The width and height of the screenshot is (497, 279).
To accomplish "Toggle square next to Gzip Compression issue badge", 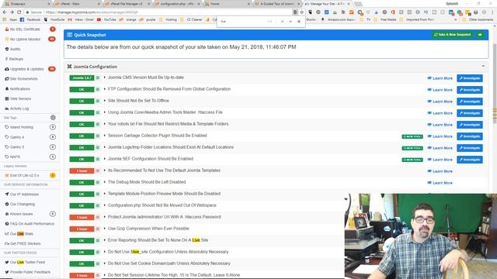I will click(x=98, y=229).
